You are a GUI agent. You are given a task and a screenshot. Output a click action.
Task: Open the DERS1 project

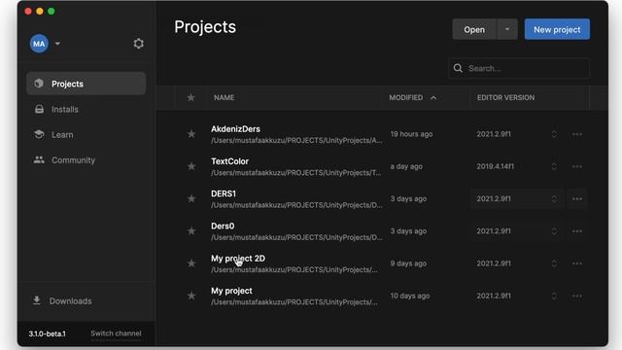pyautogui.click(x=224, y=193)
